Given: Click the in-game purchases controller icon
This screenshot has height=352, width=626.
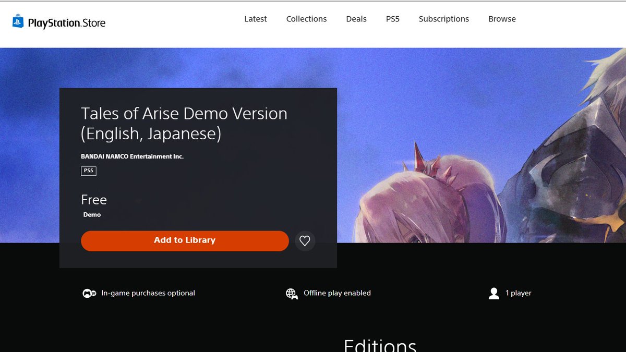Looking at the screenshot, I should click(89, 294).
